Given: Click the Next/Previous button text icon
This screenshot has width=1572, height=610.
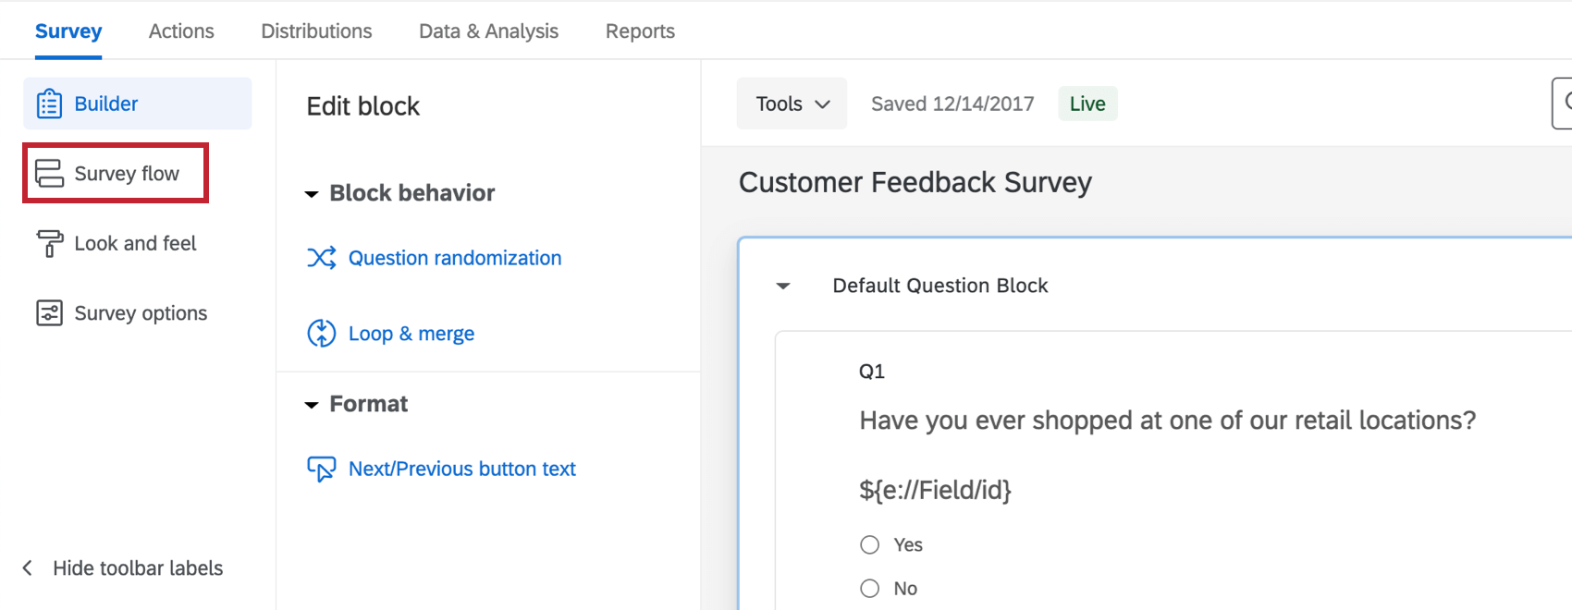Looking at the screenshot, I should point(322,470).
